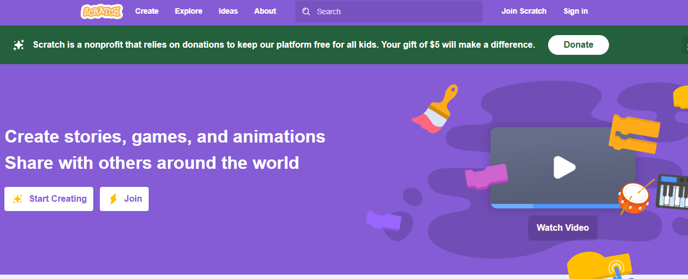Click the Join button with lightning bolt
This screenshot has height=279, width=688.
point(124,199)
